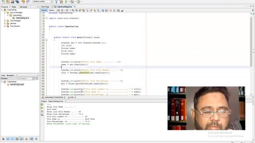Click the Find Selection magnifier icon
This screenshot has height=143, width=255.
click(x=73, y=10)
